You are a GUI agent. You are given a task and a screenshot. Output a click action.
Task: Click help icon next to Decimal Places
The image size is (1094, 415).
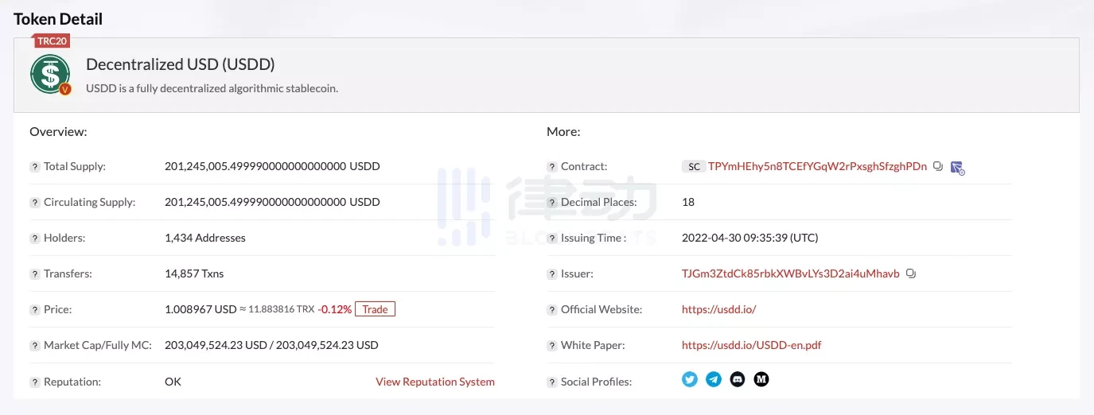pyautogui.click(x=552, y=203)
